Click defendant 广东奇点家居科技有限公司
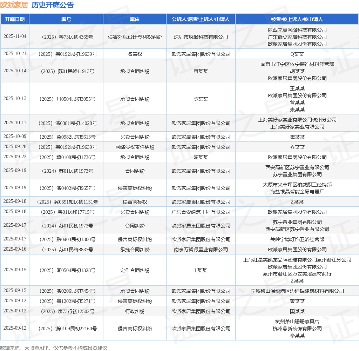Screen dimensions: 359x351 coord(297,37)
